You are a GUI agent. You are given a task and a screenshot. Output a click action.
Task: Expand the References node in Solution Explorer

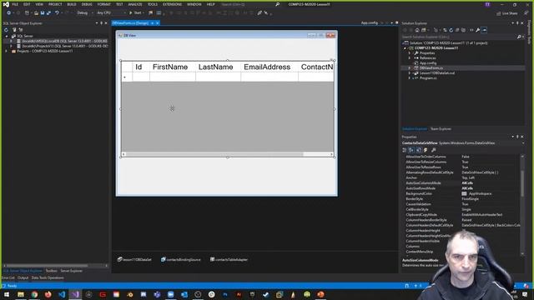(x=410, y=58)
